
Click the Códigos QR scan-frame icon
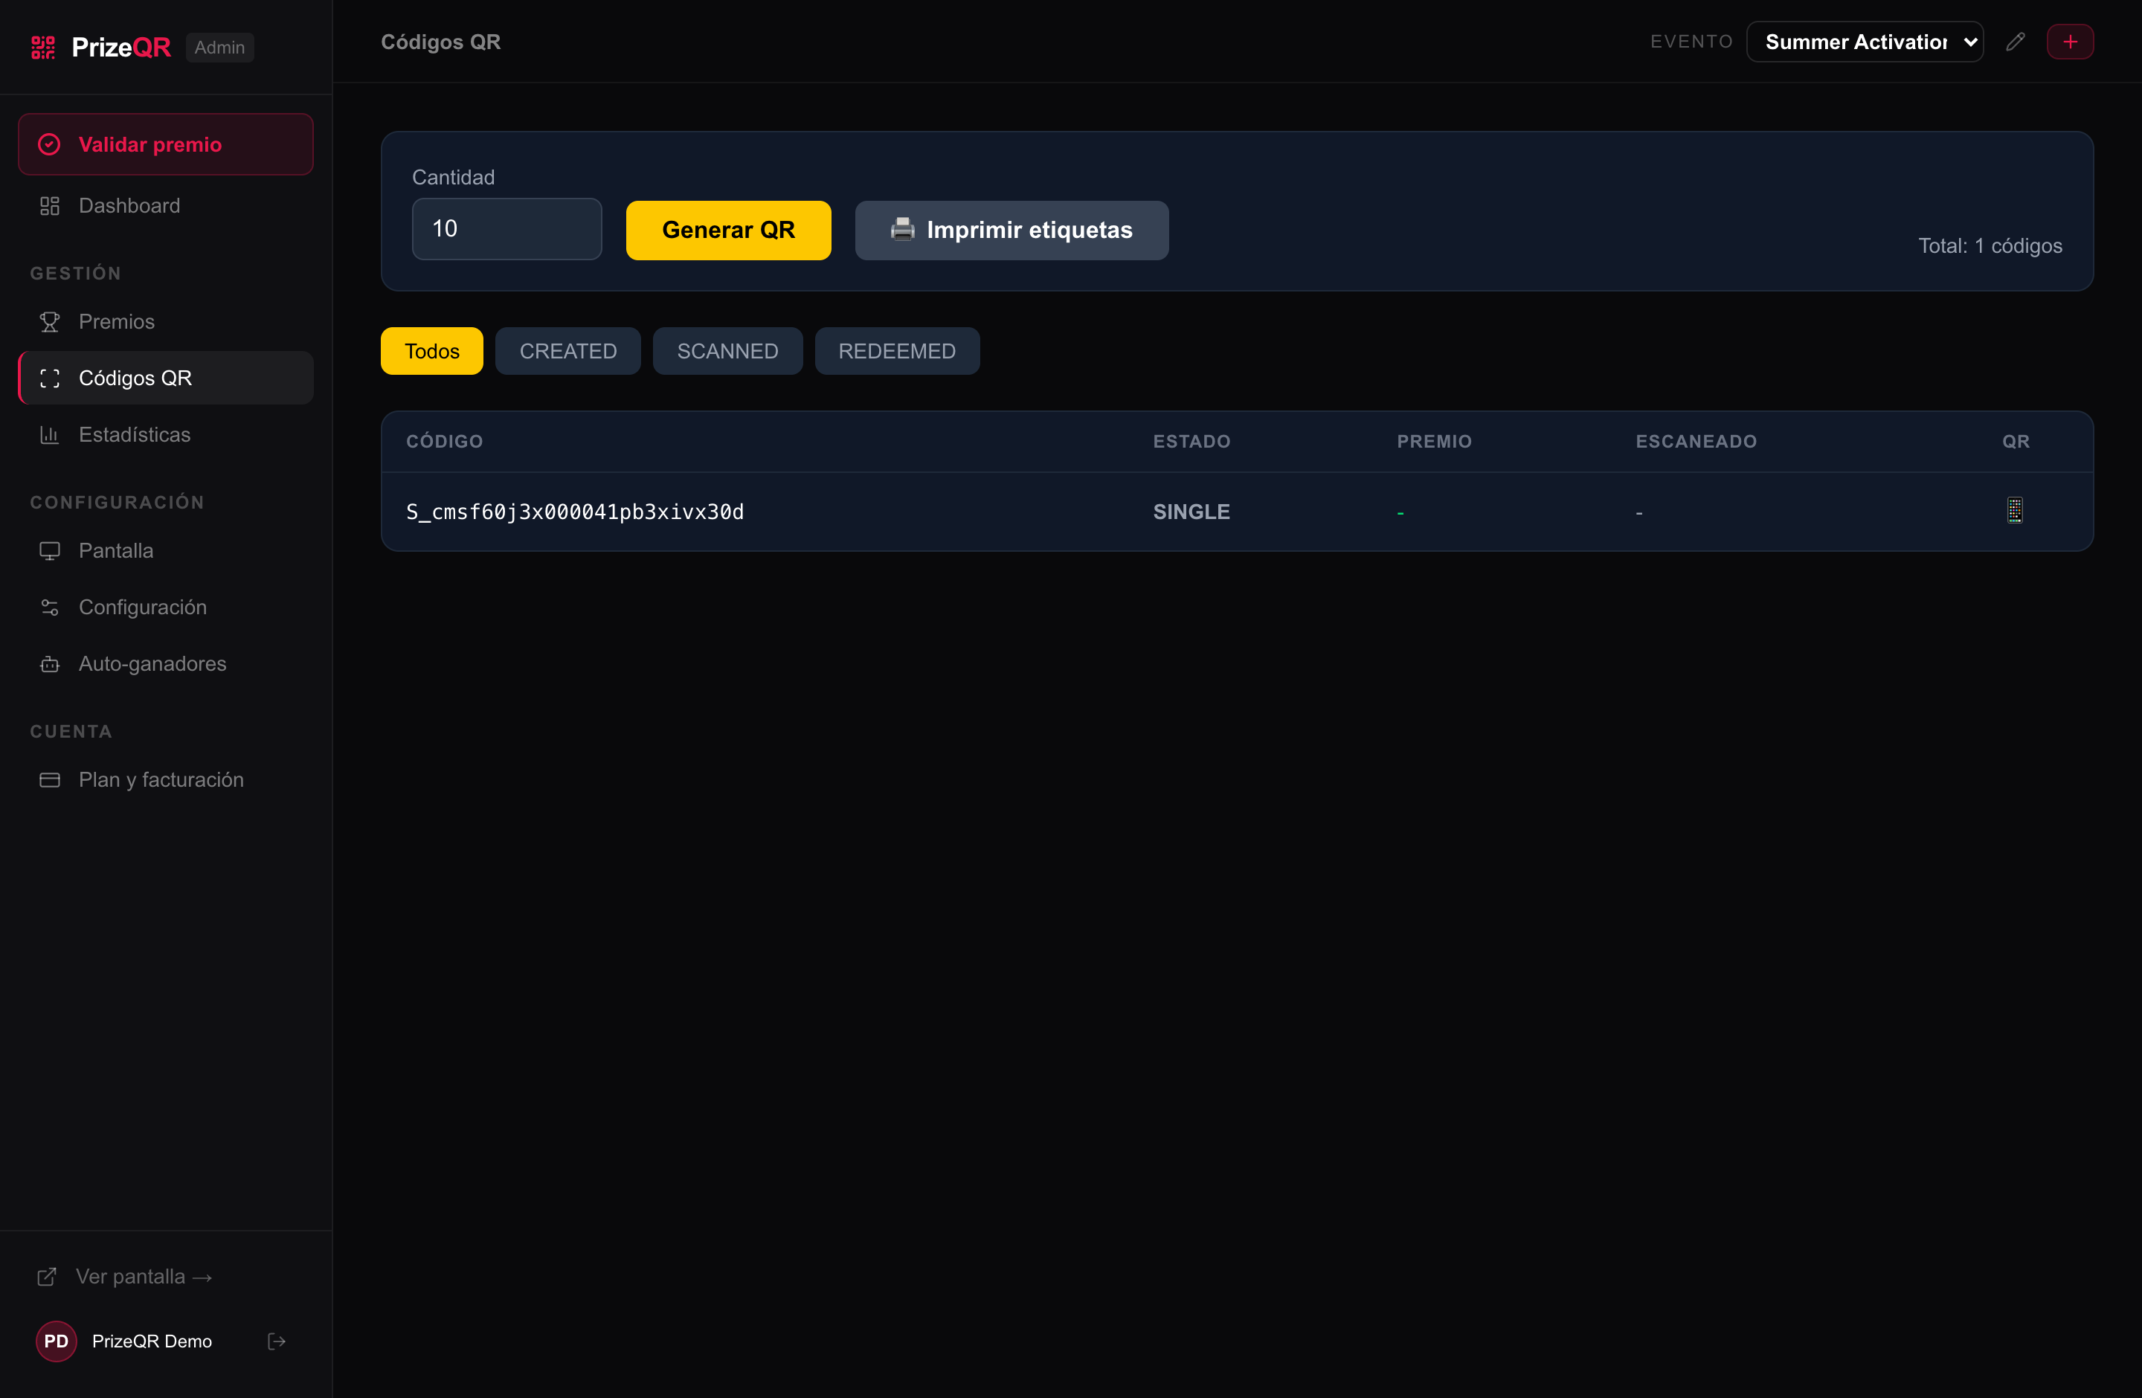(x=50, y=378)
